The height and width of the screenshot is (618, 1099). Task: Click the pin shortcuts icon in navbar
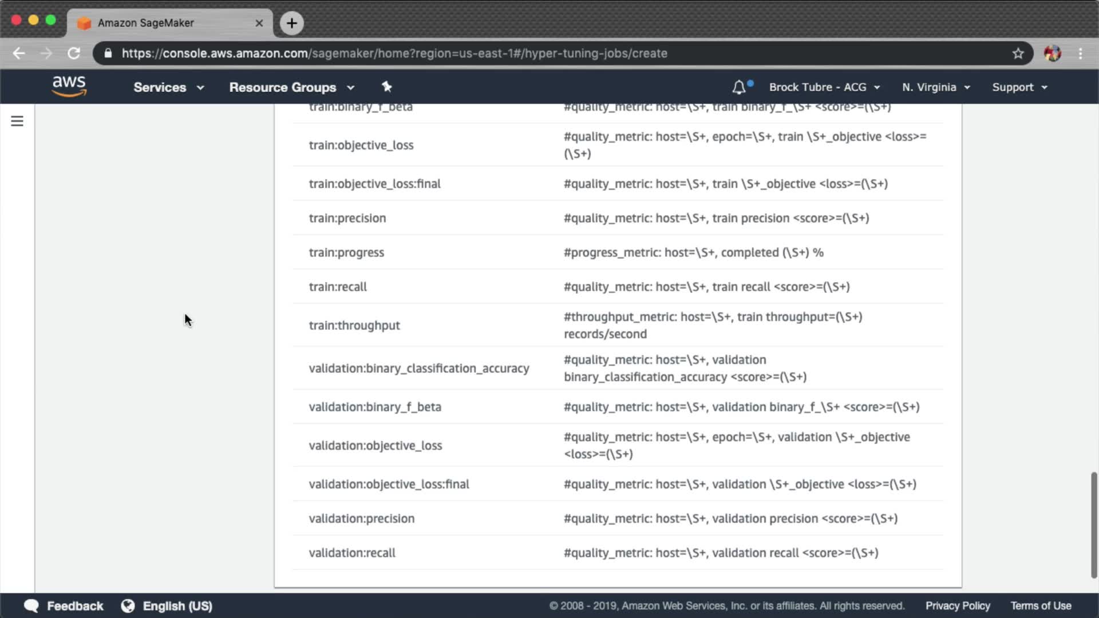point(386,87)
